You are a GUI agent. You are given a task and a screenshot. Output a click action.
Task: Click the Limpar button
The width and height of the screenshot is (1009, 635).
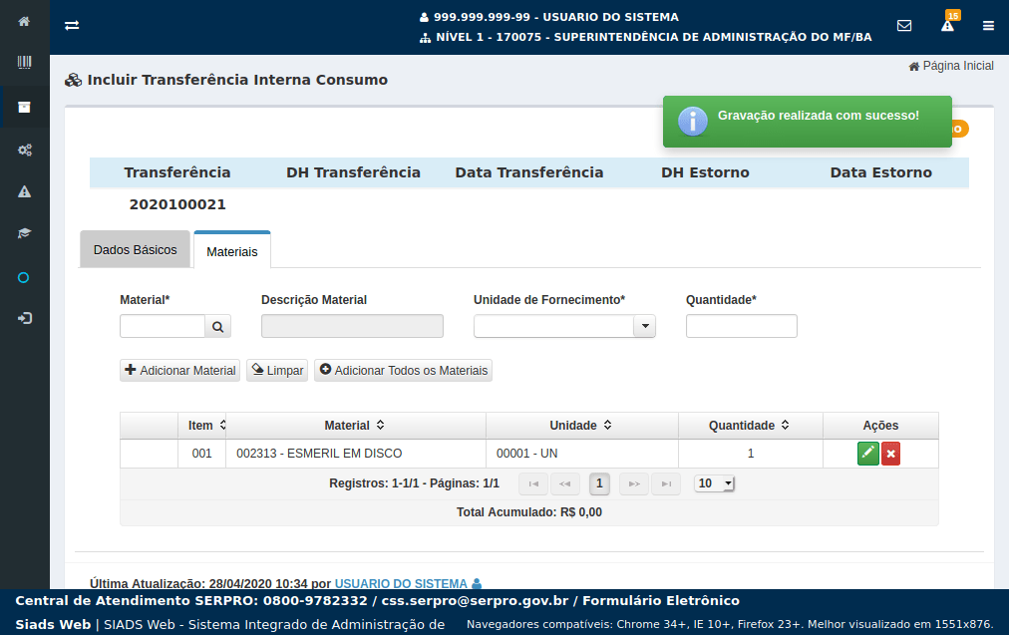click(x=277, y=371)
